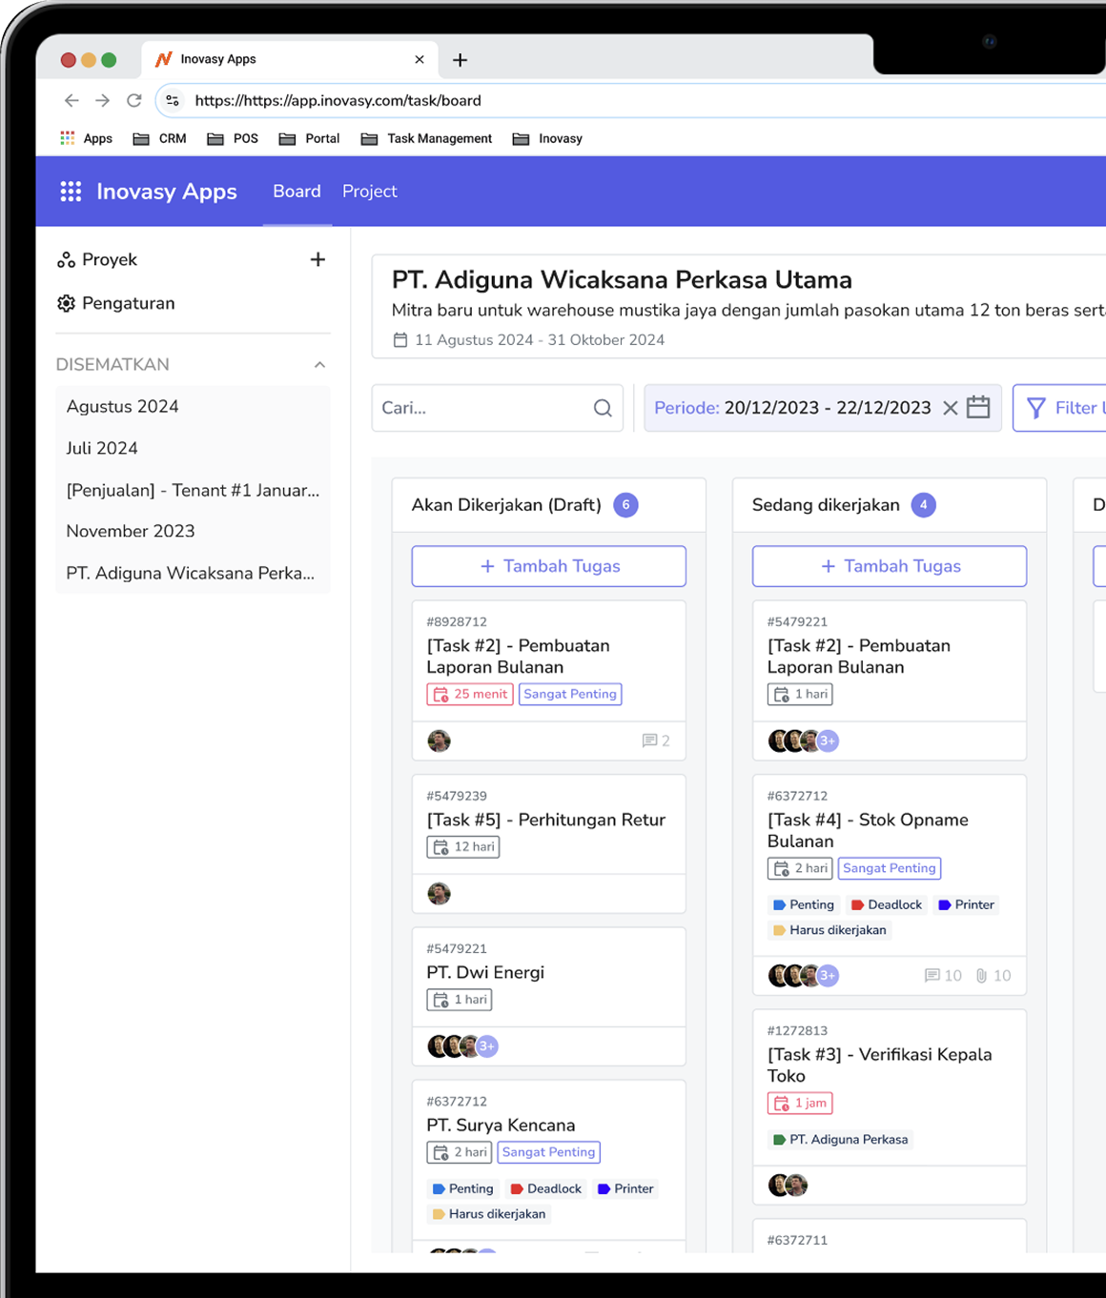The width and height of the screenshot is (1106, 1298).
Task: Click Tambah Tugas in Akan Dikerjakan column
Action: point(549,566)
